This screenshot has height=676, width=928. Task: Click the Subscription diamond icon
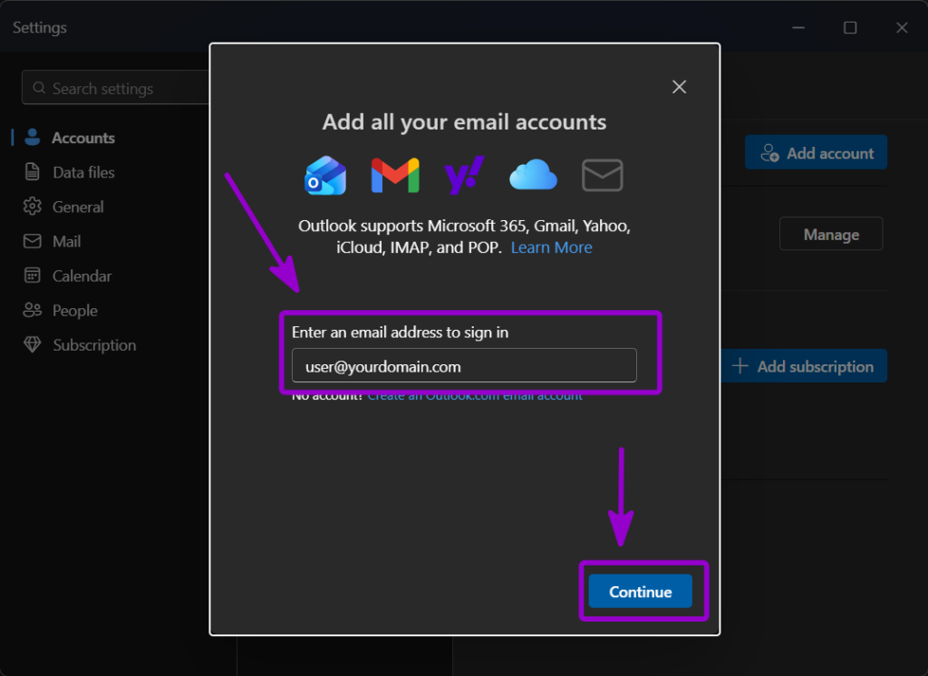tap(33, 344)
